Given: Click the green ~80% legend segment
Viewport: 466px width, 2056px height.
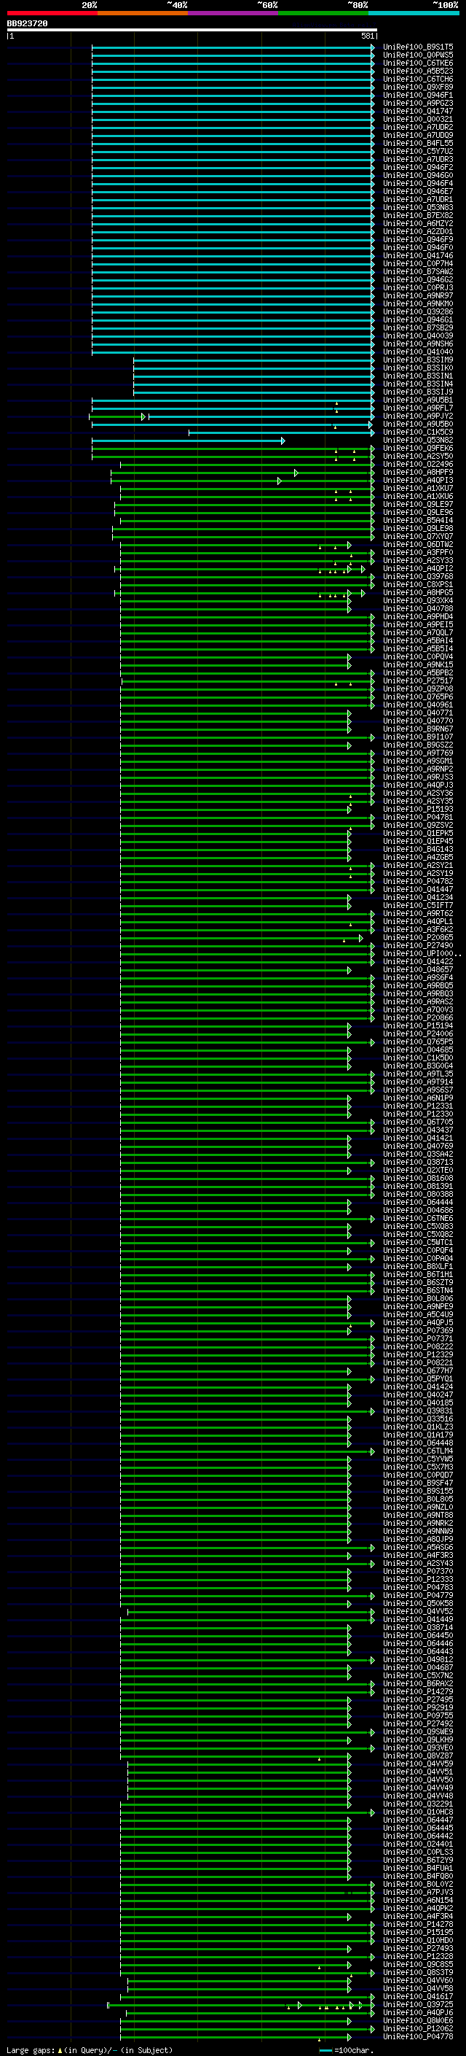Looking at the screenshot, I should coord(323,13).
